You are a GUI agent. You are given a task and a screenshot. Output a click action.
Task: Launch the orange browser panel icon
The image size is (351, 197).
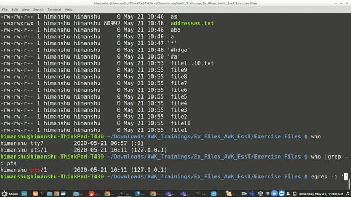(x=36, y=194)
